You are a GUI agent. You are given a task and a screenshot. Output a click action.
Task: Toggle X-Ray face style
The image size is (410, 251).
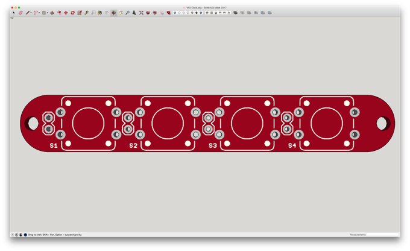[x=175, y=13]
